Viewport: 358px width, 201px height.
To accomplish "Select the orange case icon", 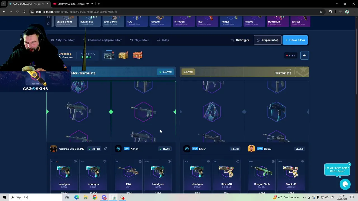I will click(137, 55).
